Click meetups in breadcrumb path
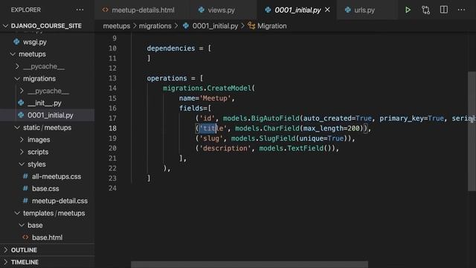Screen dimensions: 476x268 (117, 26)
